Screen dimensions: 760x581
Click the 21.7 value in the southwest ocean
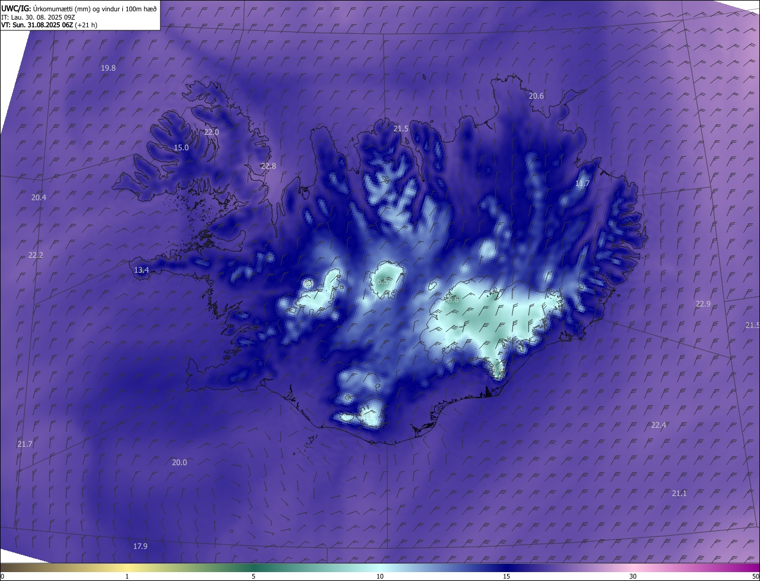pos(25,444)
